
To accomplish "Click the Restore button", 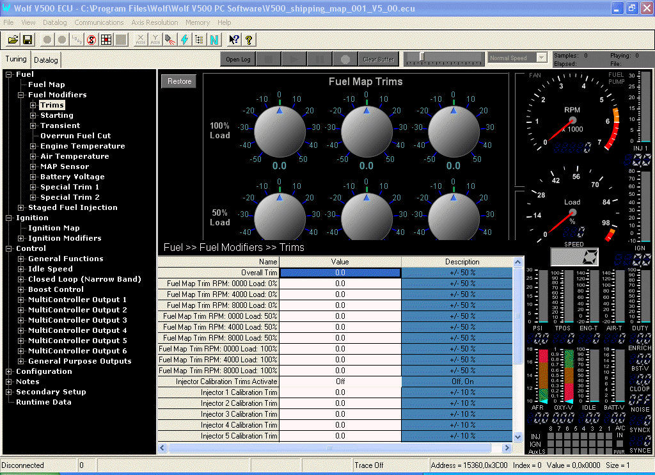I will coord(179,81).
